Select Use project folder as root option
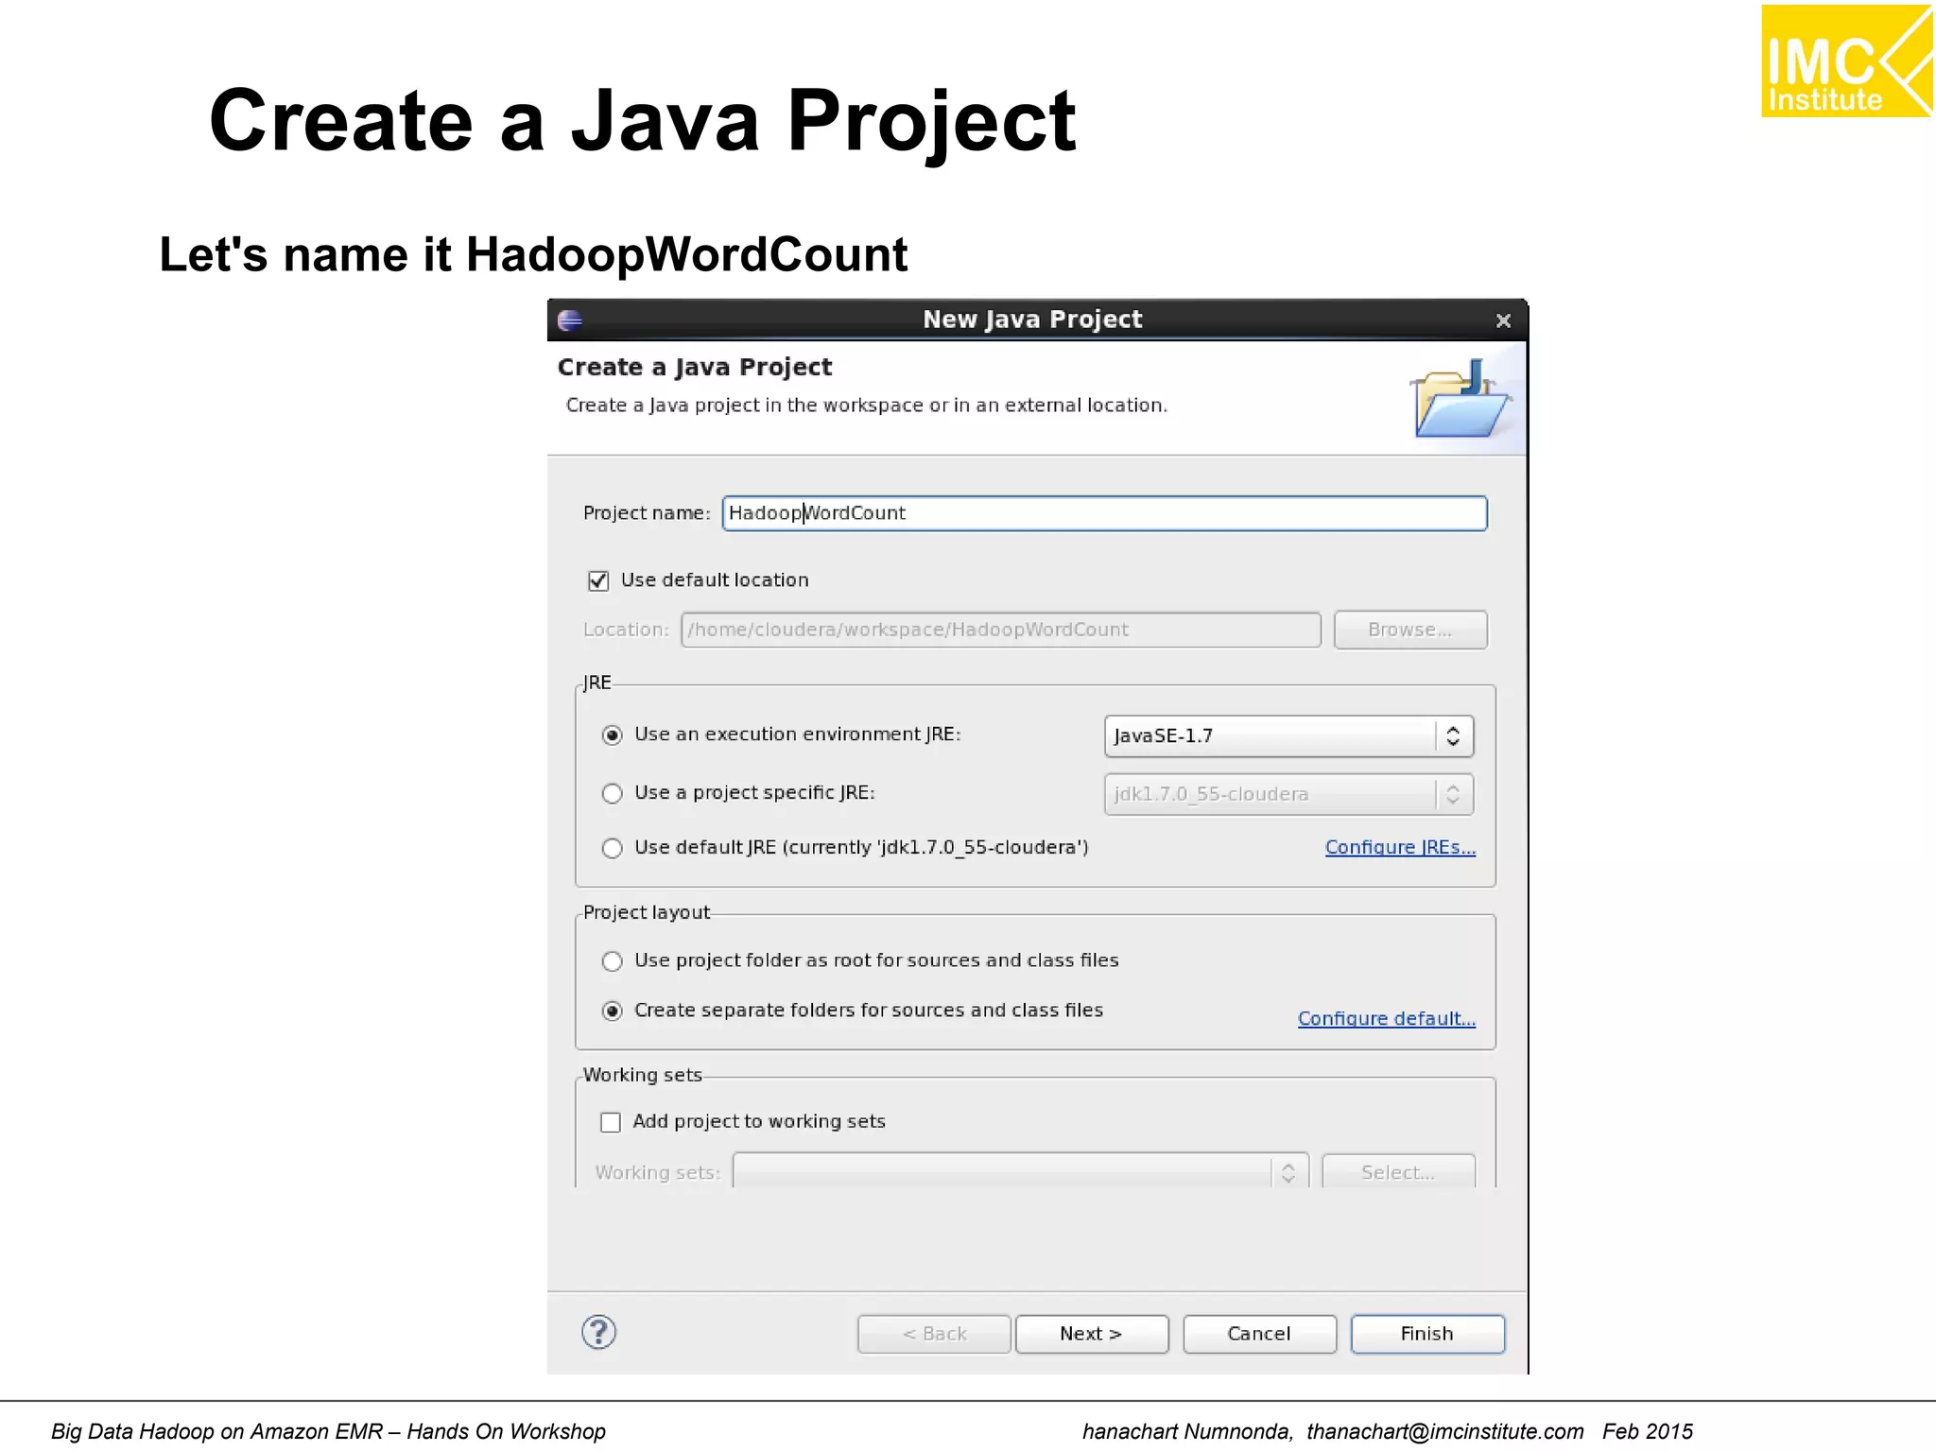 point(613,961)
